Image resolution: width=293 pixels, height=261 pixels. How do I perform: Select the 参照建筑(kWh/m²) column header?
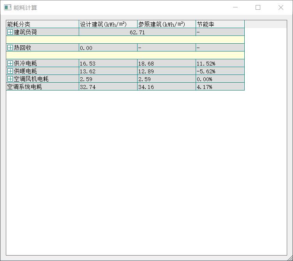(x=166, y=25)
